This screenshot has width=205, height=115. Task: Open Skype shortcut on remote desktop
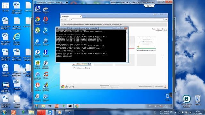tap(45, 31)
